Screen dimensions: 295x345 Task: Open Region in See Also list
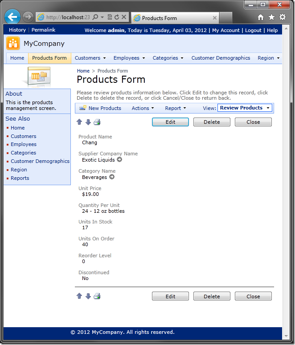[19, 170]
